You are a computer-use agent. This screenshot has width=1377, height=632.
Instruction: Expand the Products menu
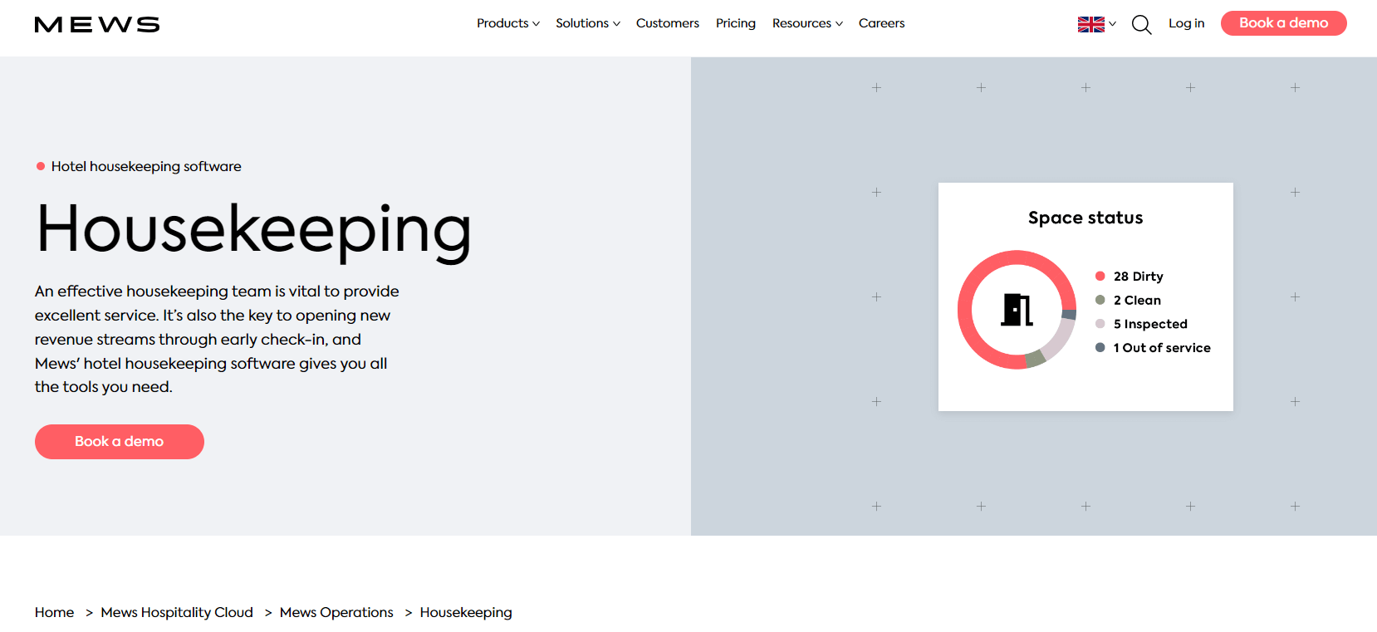click(x=507, y=23)
